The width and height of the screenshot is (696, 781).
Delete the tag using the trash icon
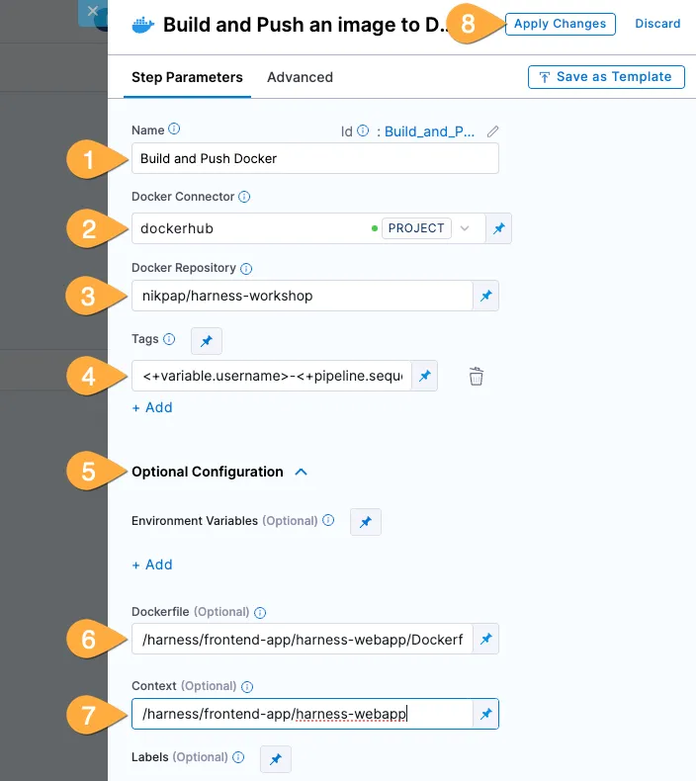click(477, 376)
